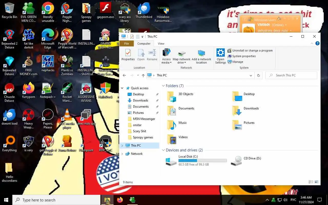The image size is (328, 205).
Task: Switch to large icons view toggle
Action: coord(316,182)
